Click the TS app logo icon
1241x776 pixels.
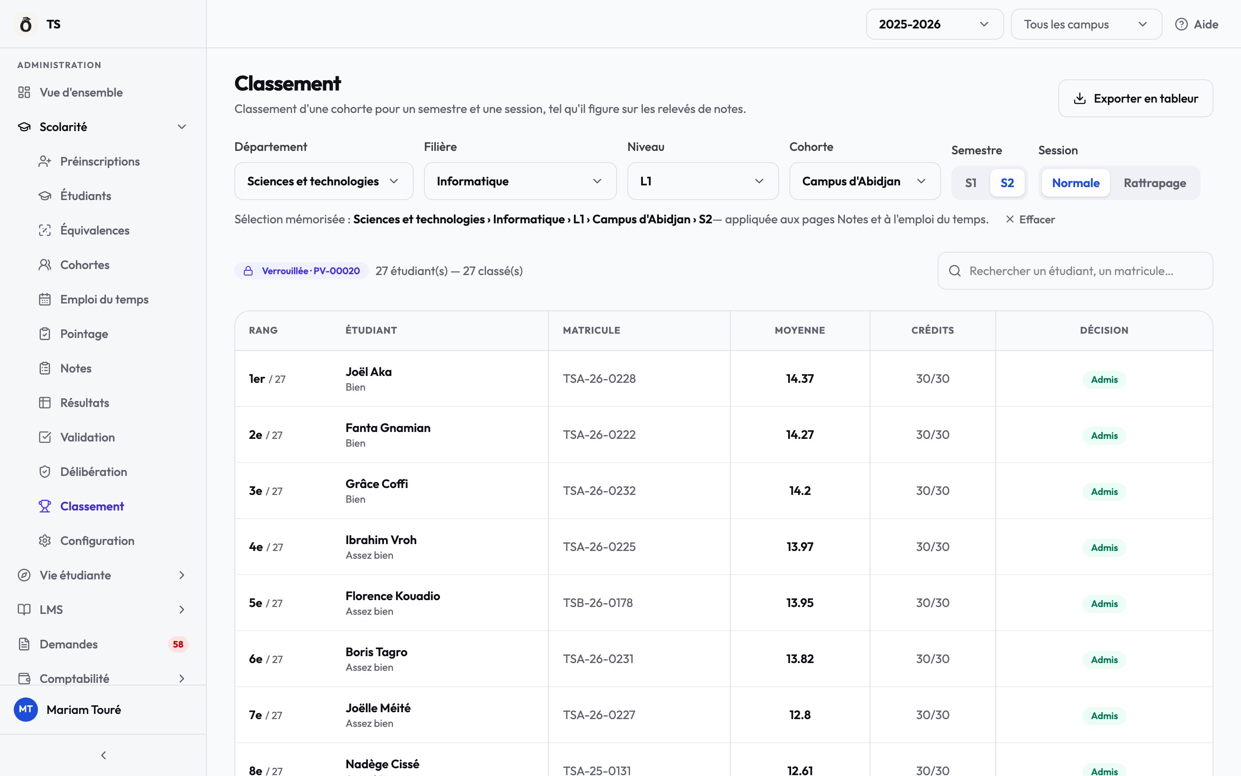click(x=26, y=24)
